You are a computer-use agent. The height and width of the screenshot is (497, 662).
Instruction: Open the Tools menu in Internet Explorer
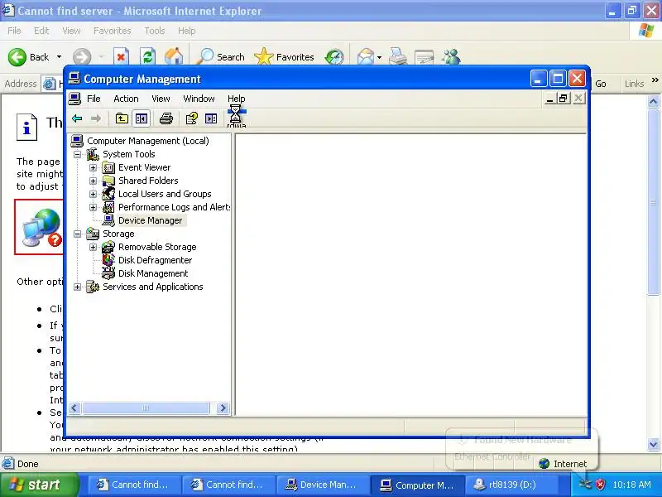pyautogui.click(x=155, y=31)
